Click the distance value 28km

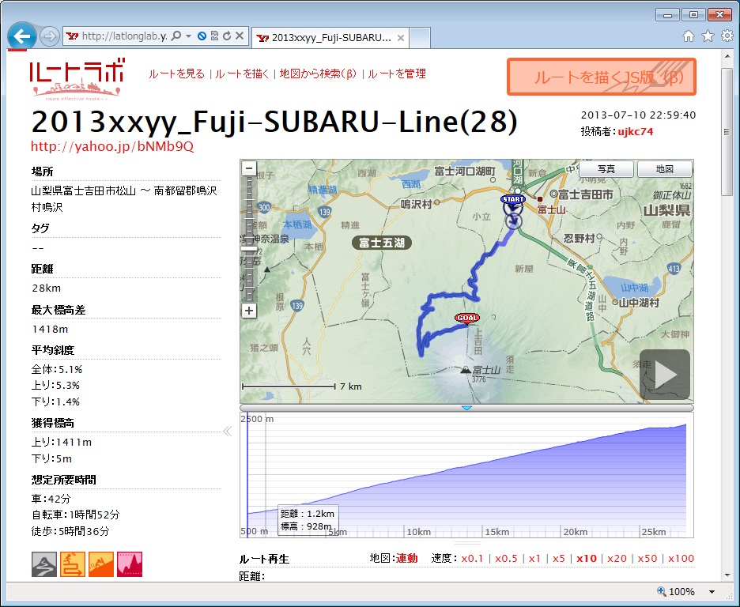click(x=46, y=288)
